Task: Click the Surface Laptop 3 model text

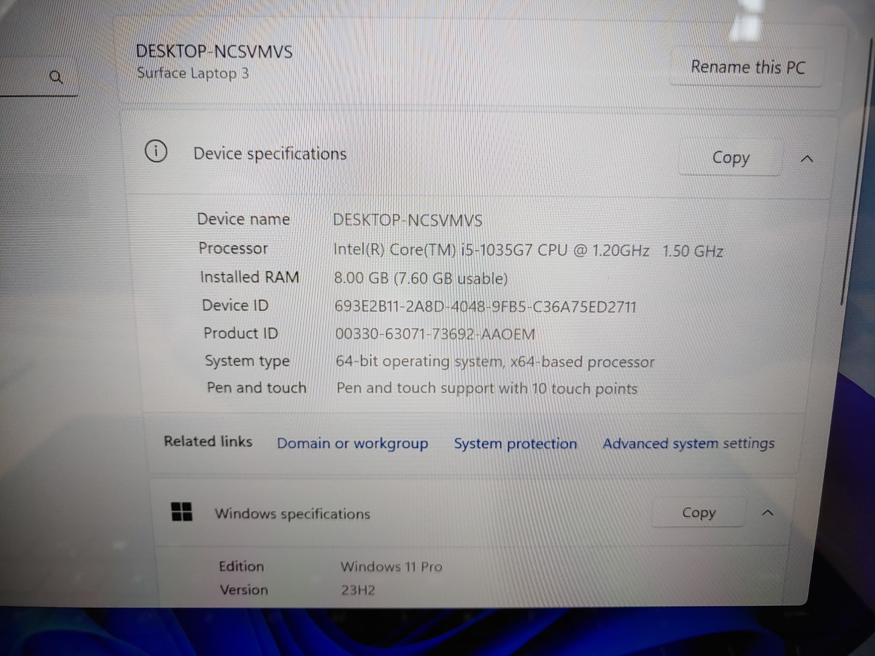Action: click(193, 73)
